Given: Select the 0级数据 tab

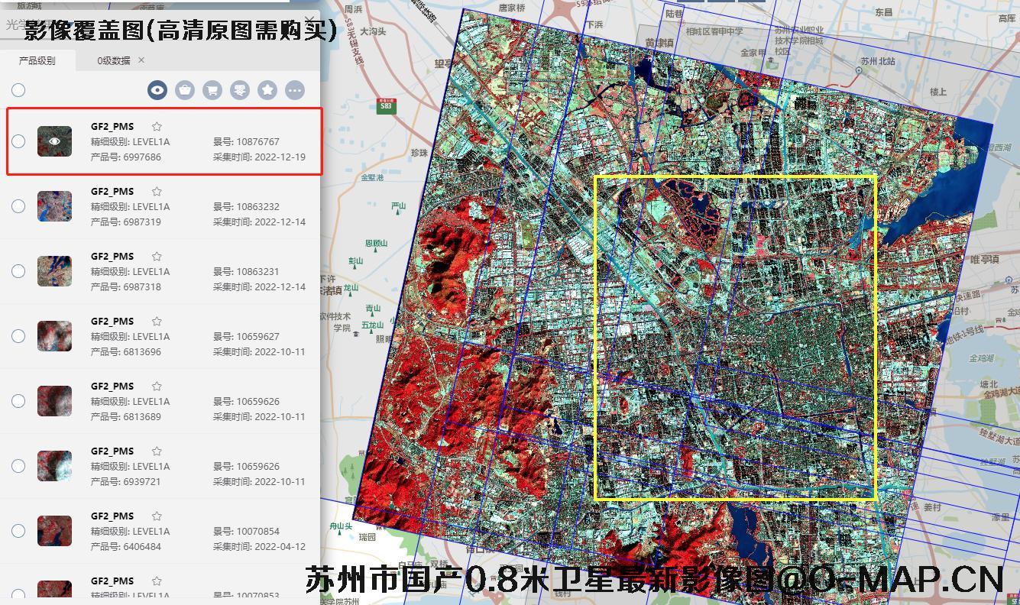Looking at the screenshot, I should 113,60.
